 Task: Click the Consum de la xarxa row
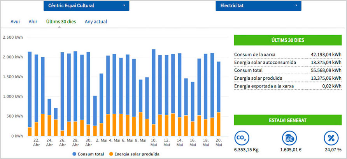pos(288,55)
